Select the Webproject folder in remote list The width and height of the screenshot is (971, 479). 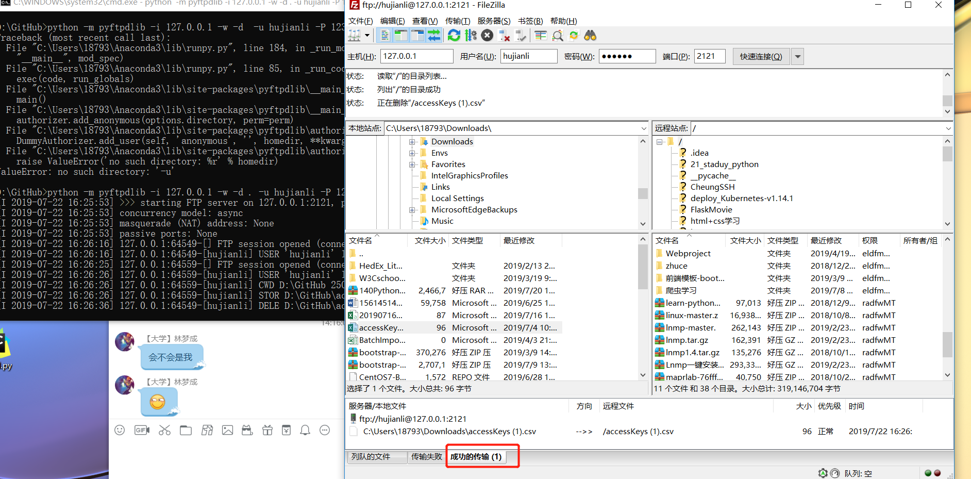(688, 254)
